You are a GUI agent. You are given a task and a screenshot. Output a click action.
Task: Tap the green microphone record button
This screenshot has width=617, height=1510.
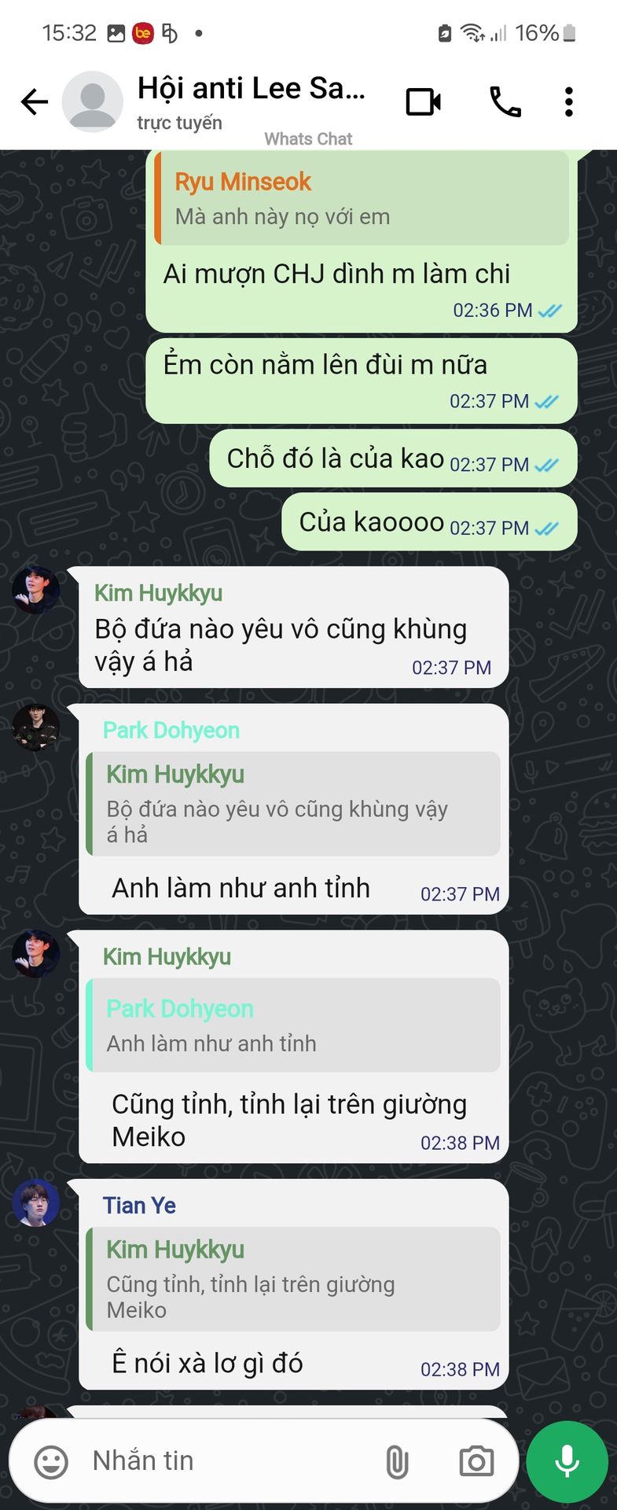[567, 1462]
